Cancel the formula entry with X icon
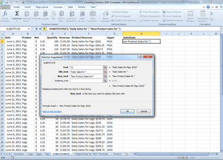Viewport: 223px width, 160px height. pos(36,29)
